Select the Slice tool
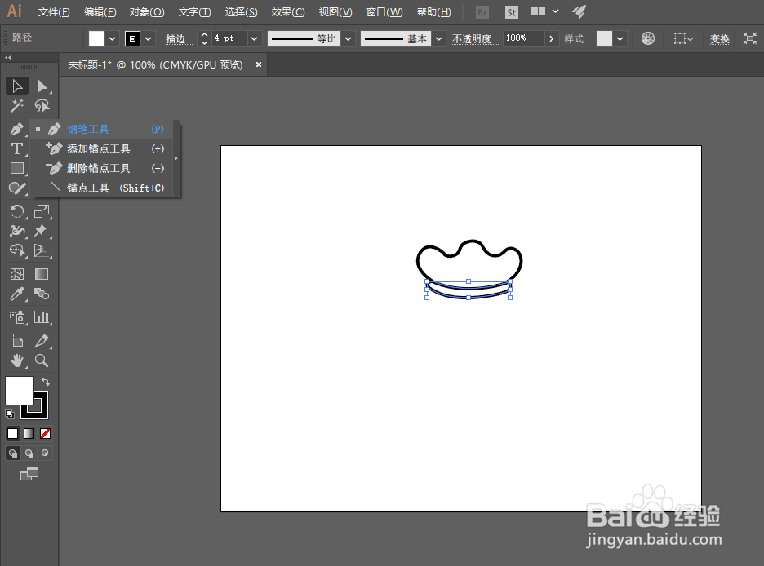This screenshot has width=764, height=566. [x=42, y=341]
